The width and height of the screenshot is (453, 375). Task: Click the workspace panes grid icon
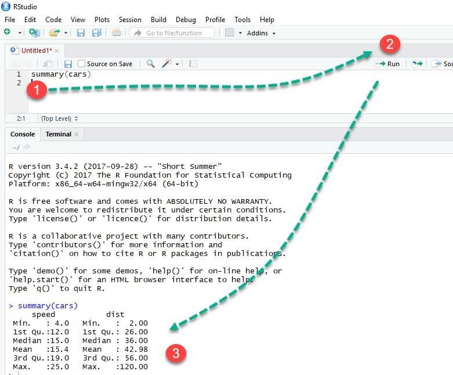pos(229,33)
